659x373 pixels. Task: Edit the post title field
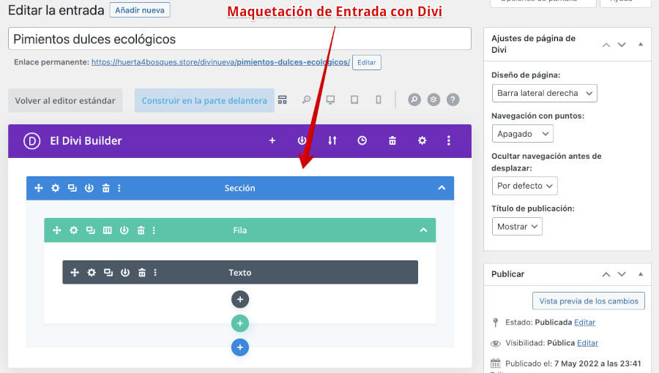[239, 39]
